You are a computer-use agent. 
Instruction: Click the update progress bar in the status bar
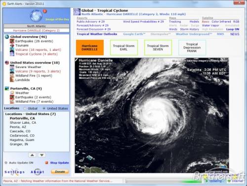[164, 181]
